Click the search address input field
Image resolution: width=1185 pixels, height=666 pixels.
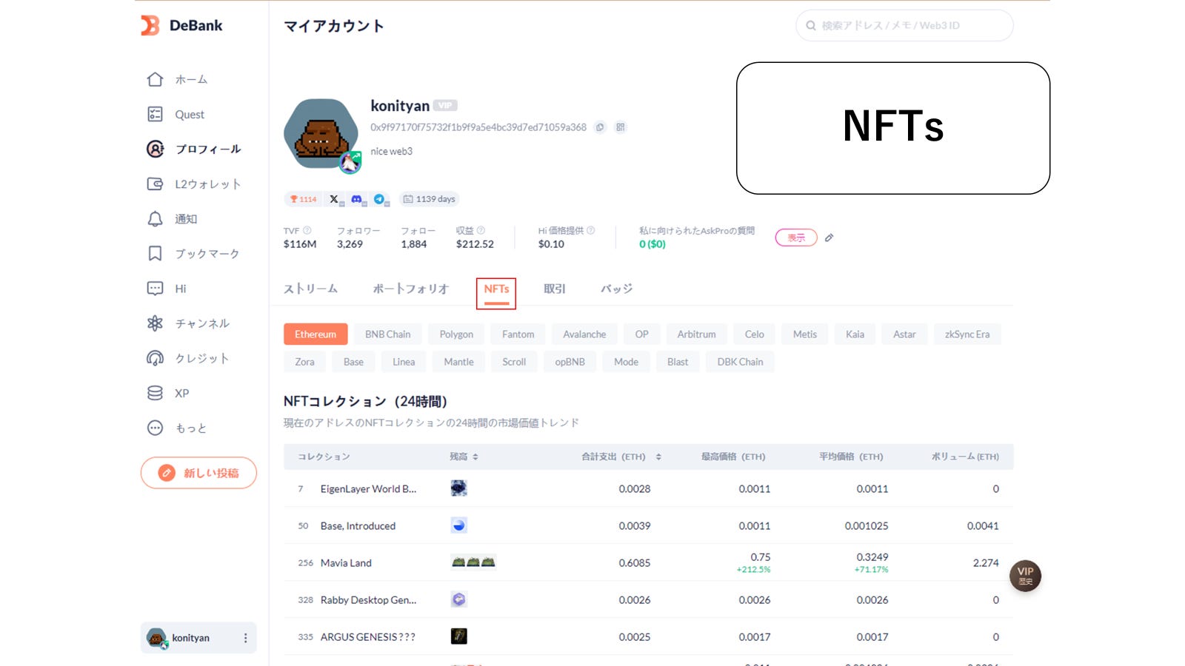click(904, 25)
